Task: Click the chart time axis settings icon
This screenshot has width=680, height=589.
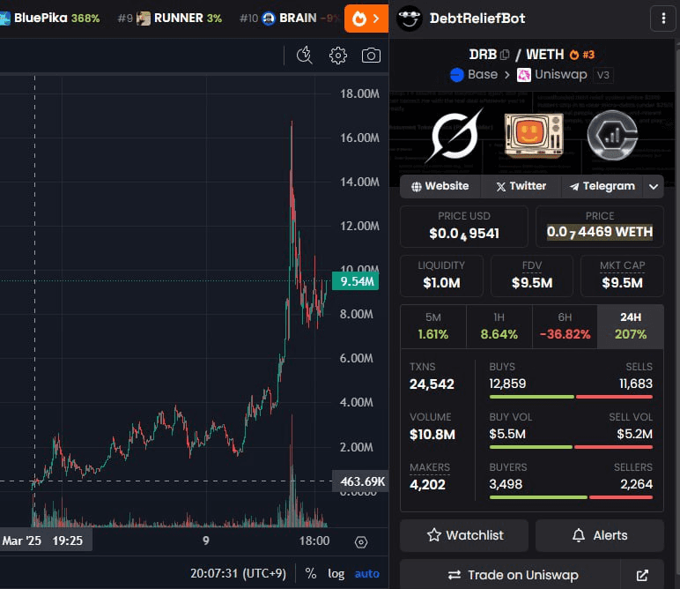Action: point(361,541)
